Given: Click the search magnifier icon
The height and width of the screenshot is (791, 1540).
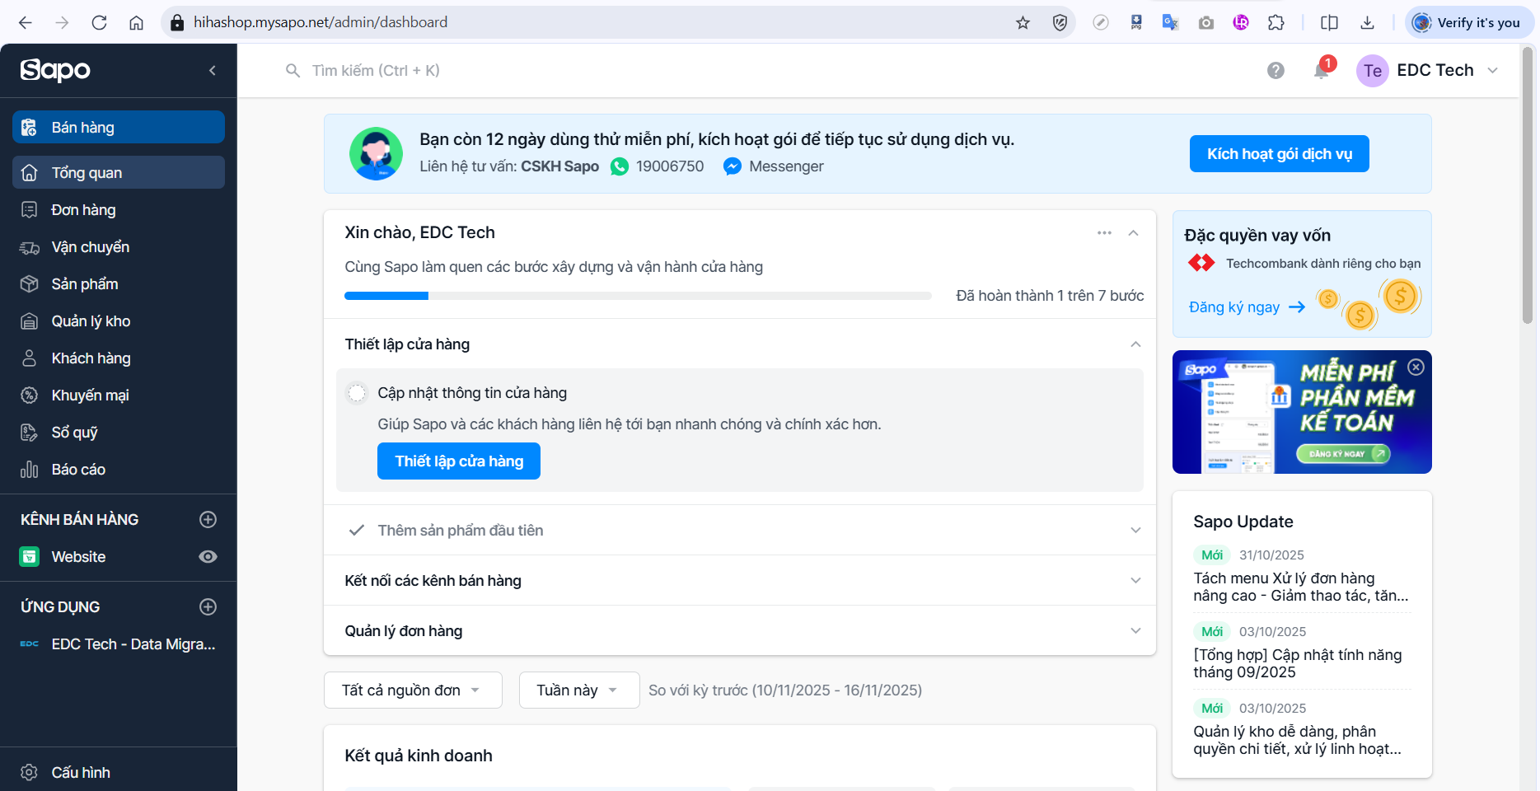Looking at the screenshot, I should 293,71.
